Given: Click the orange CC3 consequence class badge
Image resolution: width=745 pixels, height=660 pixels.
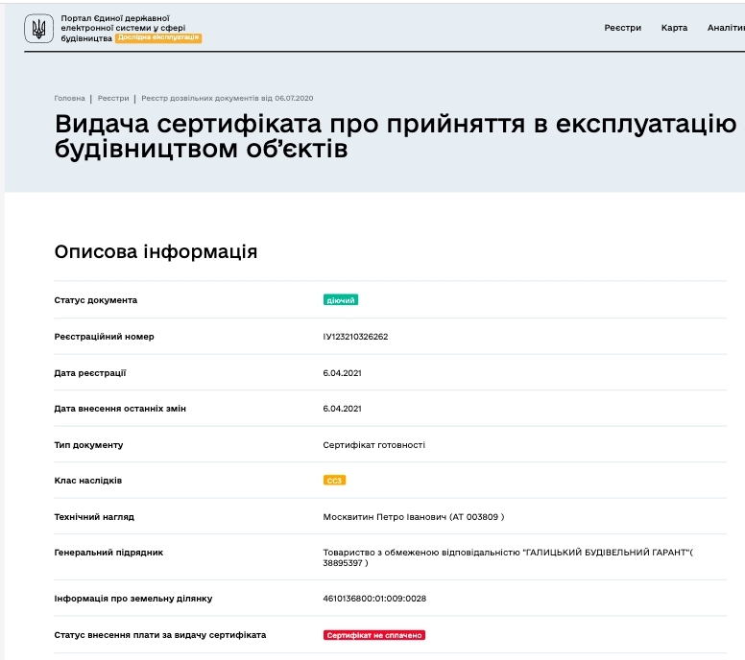Looking at the screenshot, I should click(x=334, y=481).
